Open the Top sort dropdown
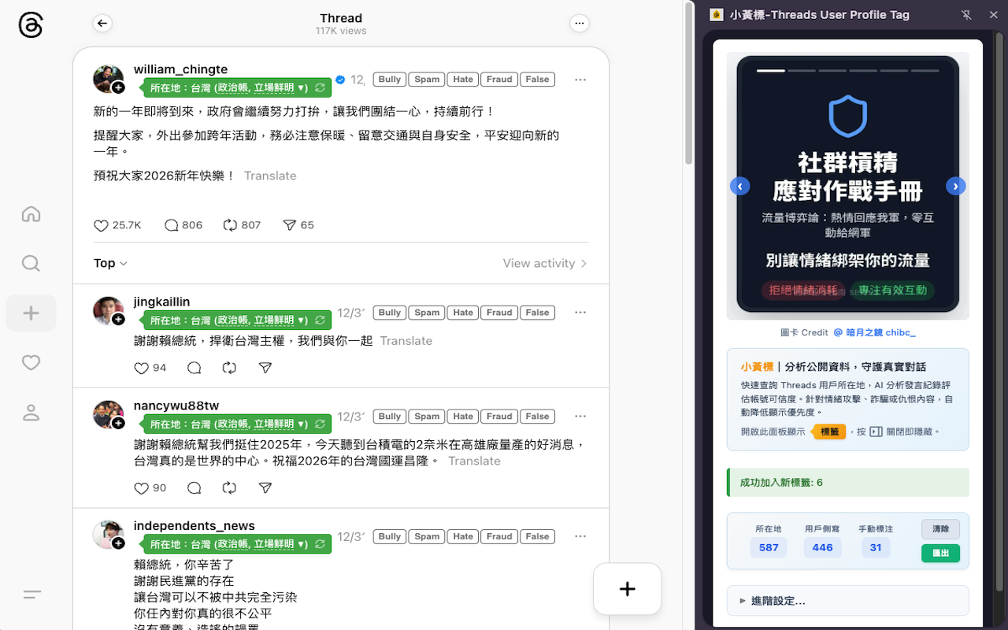 [x=110, y=263]
